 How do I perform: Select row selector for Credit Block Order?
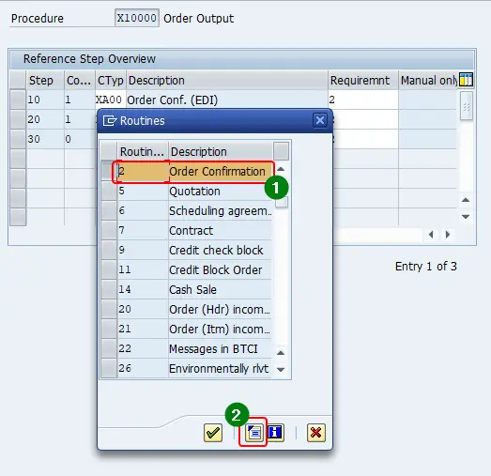109,269
